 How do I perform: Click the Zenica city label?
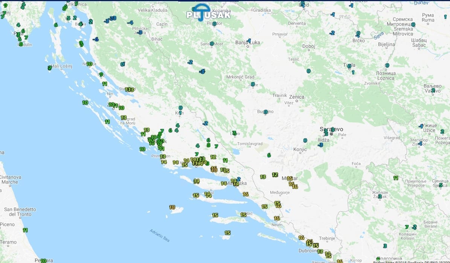click(297, 97)
